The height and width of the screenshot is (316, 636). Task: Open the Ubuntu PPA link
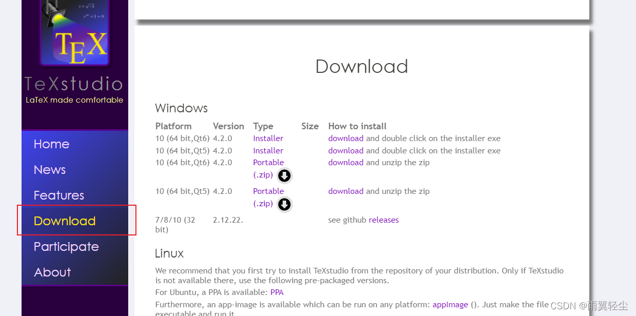277,292
